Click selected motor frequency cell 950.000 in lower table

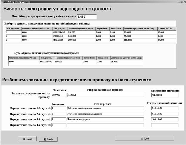pos(69,62)
